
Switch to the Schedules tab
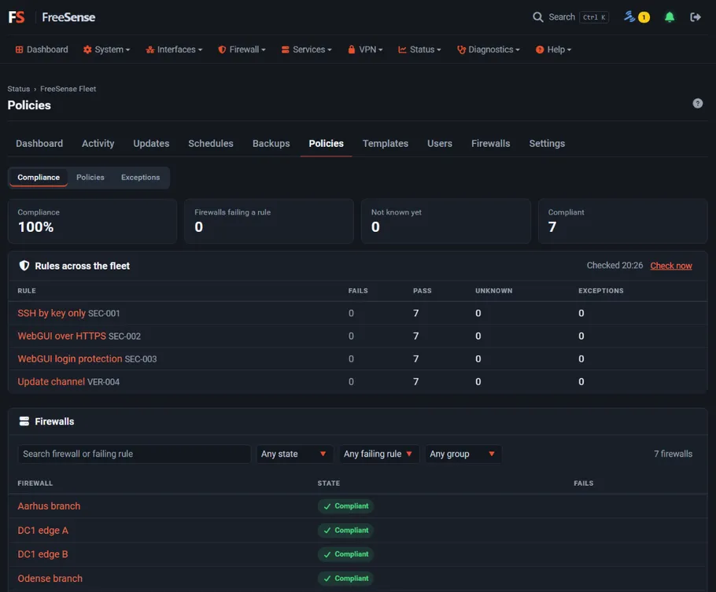pos(211,143)
